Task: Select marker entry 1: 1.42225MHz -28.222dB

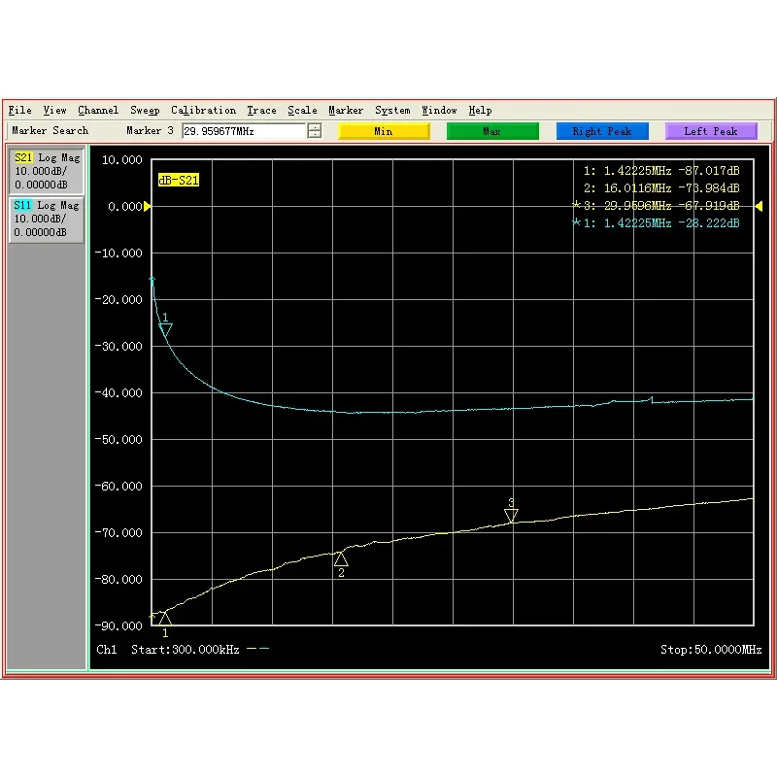Action: click(660, 222)
